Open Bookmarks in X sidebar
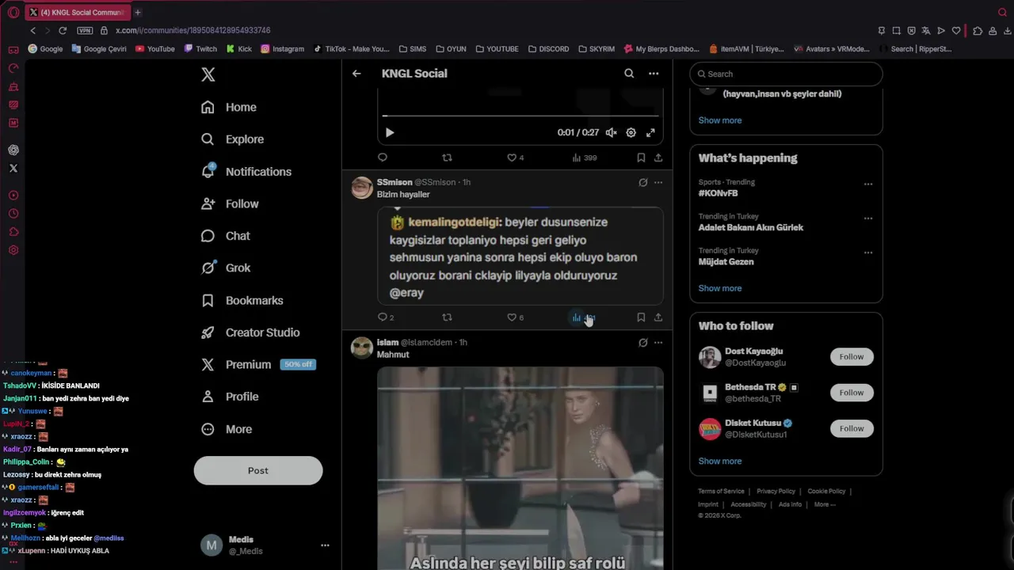1014x570 pixels. click(242, 300)
